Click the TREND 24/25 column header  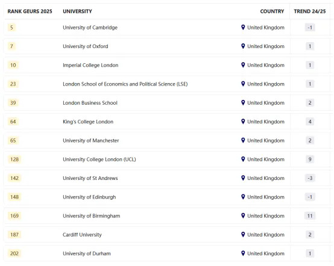pos(310,11)
